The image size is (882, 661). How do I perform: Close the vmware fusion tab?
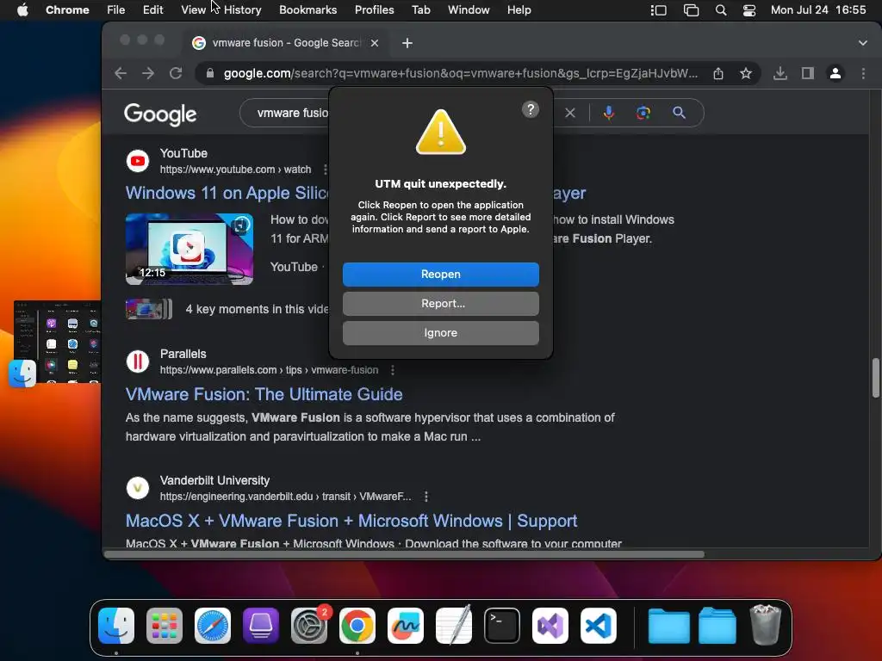(x=375, y=43)
